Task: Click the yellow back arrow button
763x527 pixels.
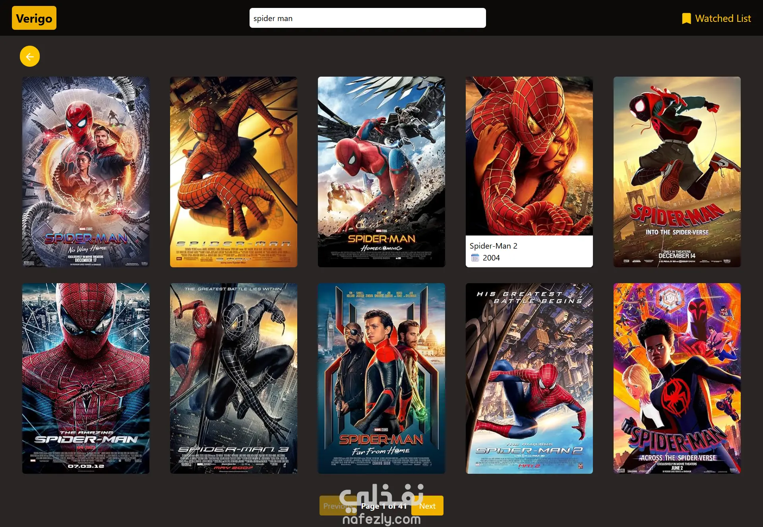Action: 30,56
